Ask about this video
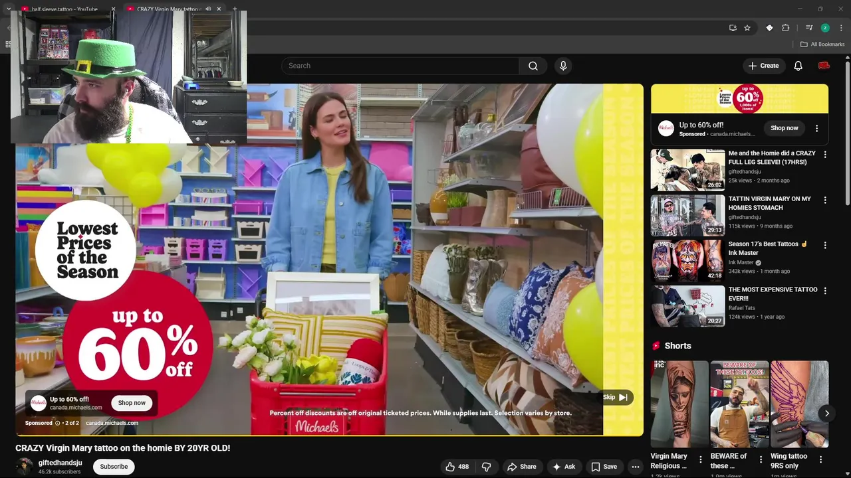Image resolution: width=851 pixels, height=478 pixels. (x=563, y=467)
